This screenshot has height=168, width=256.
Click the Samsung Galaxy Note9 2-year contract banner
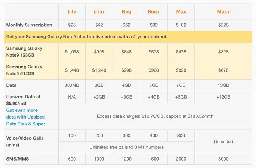click(x=87, y=37)
